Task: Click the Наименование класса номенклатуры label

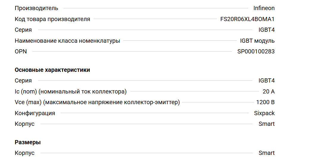Action: [x=67, y=41]
